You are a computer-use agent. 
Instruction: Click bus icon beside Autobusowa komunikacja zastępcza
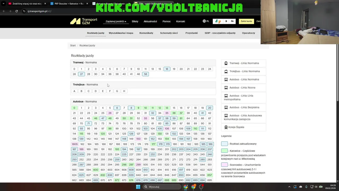point(226,116)
